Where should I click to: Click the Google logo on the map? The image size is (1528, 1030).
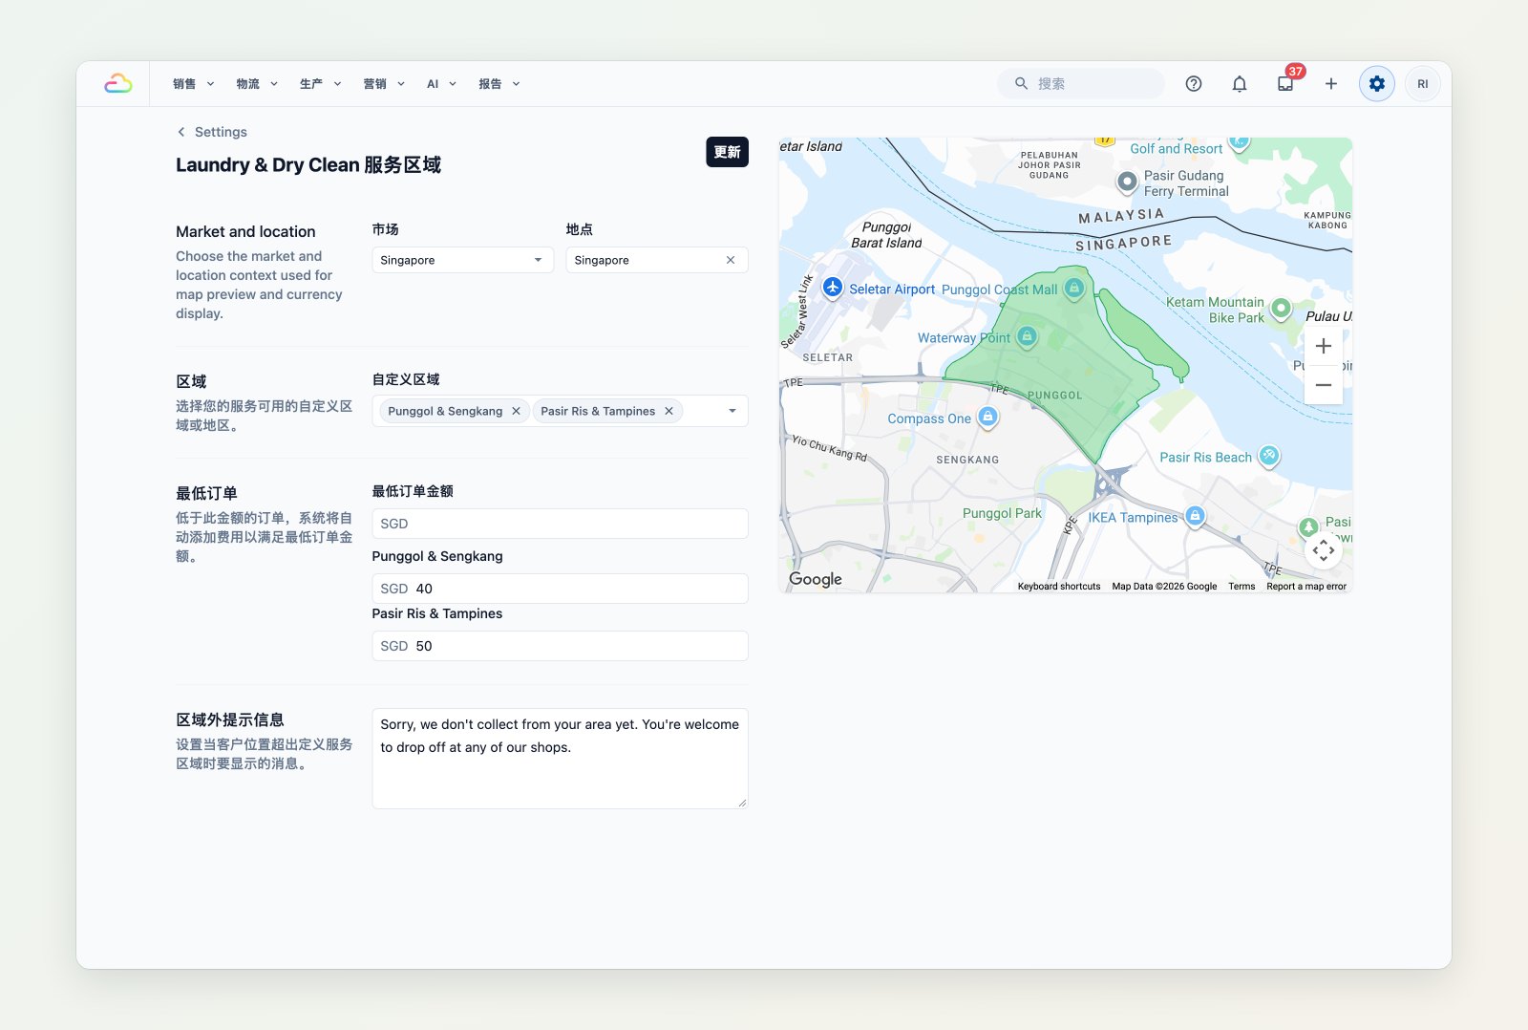click(816, 579)
